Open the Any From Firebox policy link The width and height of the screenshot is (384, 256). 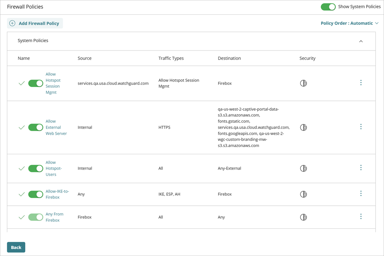pos(54,217)
